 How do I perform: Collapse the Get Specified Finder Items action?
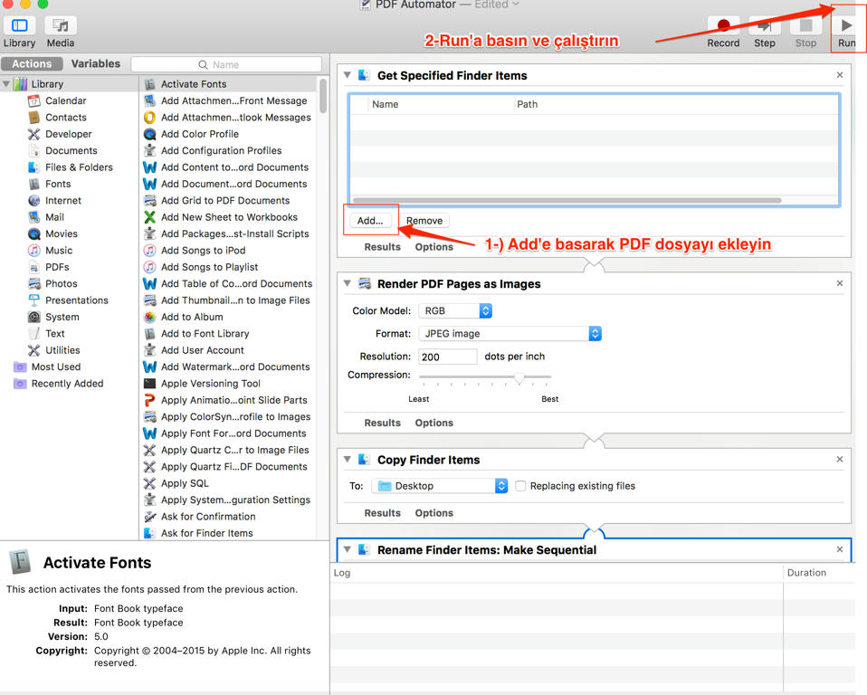348,74
